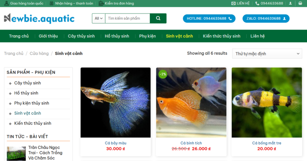Viewport: 307px width, 161px height.
Task: Open the Trân Châu Ngọc Trai article thumbnail
Action: click(16, 154)
